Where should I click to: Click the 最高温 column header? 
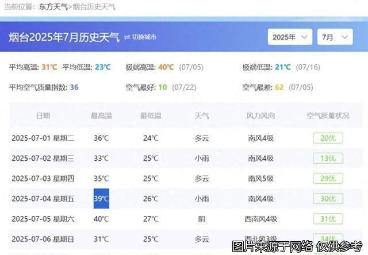click(101, 115)
